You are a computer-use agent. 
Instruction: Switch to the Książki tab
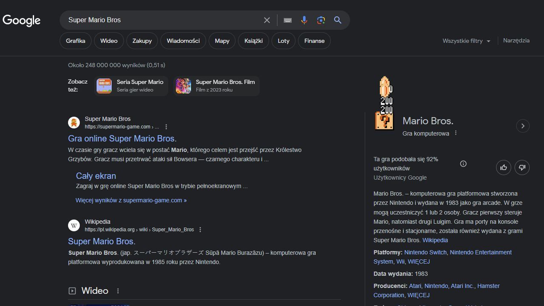(x=254, y=41)
